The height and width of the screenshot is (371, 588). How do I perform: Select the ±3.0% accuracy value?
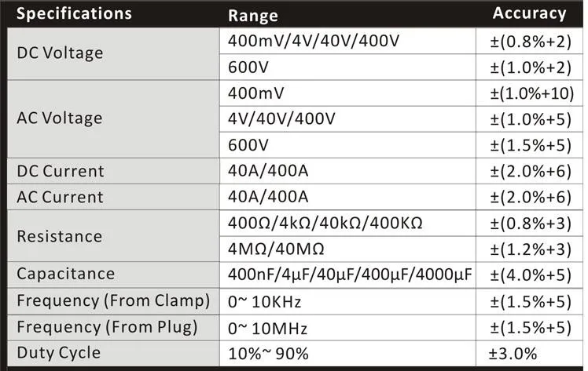pos(514,352)
